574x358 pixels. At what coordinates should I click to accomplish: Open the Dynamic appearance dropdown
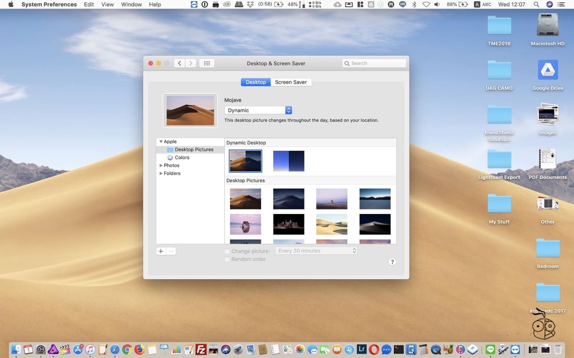(x=258, y=111)
